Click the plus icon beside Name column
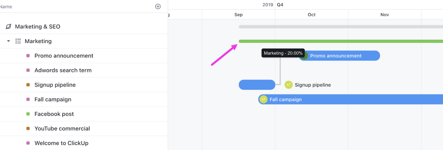The height and width of the screenshot is (150, 443). [x=158, y=6]
